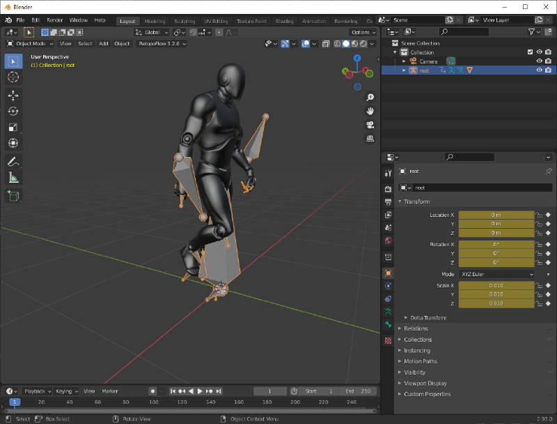Switch to the Sculpting workspace tab
Viewport: 557px width, 424px height.
185,21
